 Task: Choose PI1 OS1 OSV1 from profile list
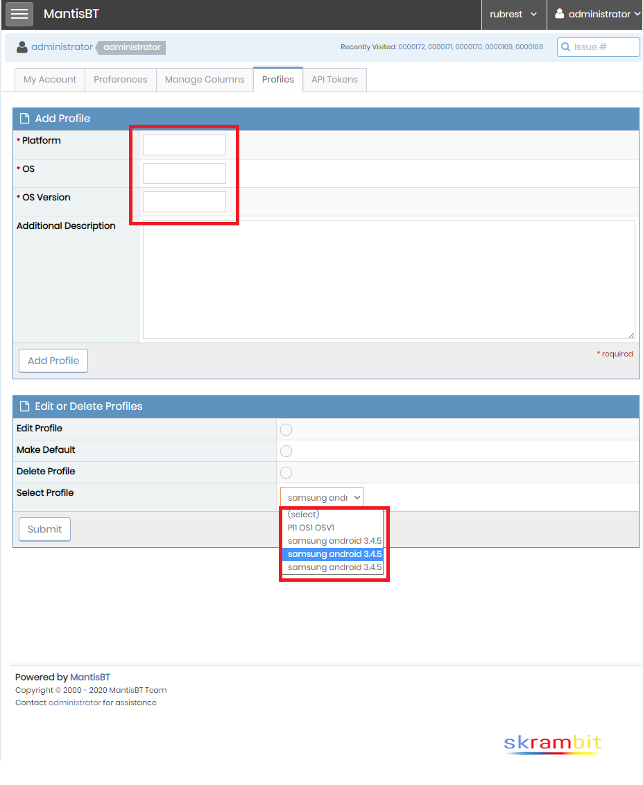[311, 528]
